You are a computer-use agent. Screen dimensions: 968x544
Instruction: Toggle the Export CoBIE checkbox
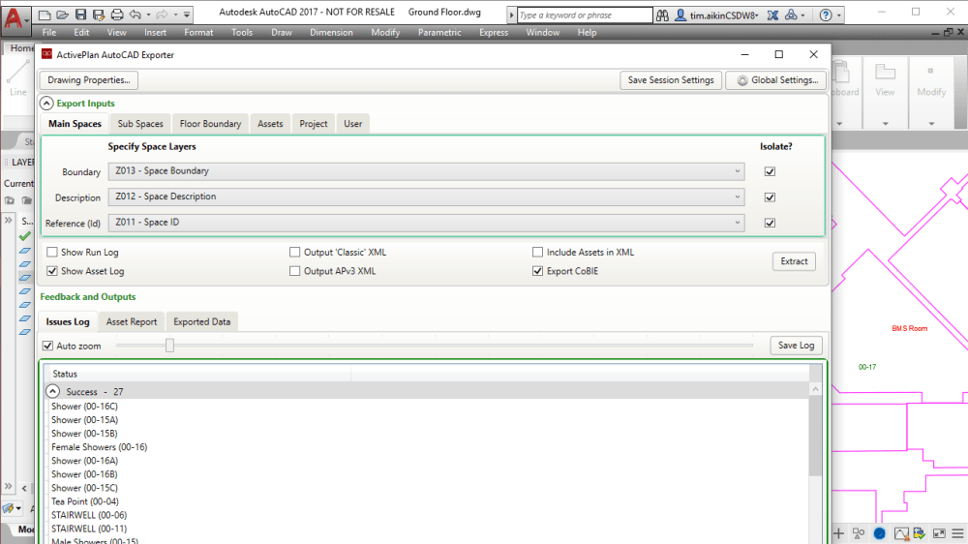(x=538, y=272)
